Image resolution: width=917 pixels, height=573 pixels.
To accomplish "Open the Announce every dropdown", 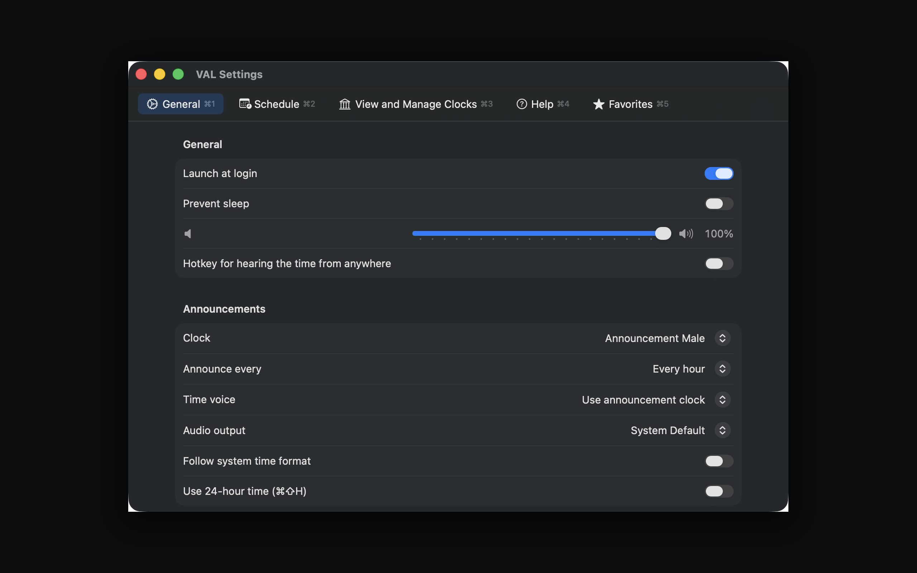I will coord(722,369).
